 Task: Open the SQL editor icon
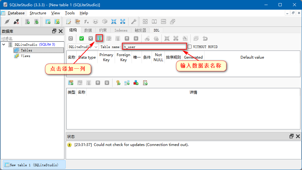[x=68, y=22]
